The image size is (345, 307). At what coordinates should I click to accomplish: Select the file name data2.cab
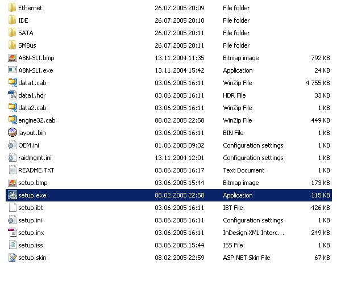click(32, 108)
